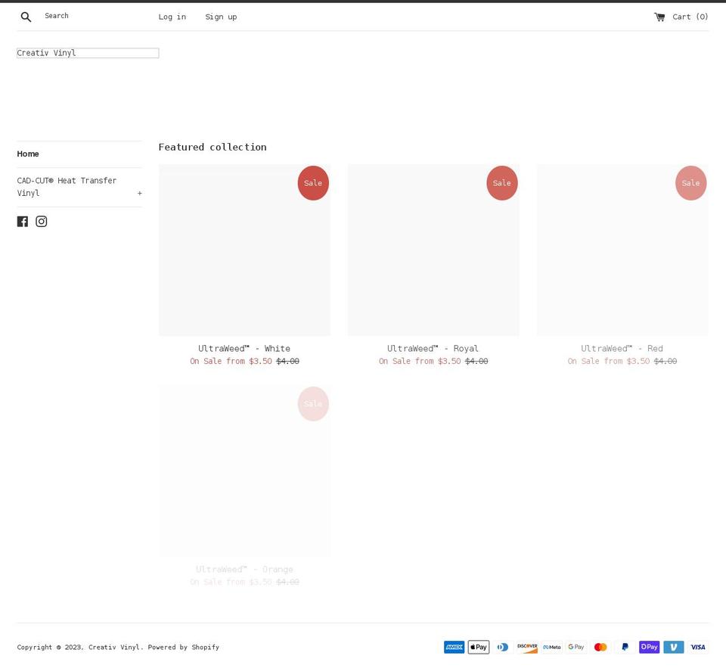Visit the store's Facebook page icon

(x=22, y=221)
